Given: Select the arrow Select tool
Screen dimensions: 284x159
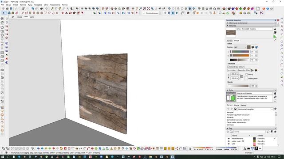Looking at the screenshot, I should (3, 13).
